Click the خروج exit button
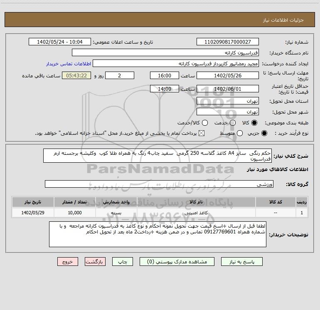The width and height of the screenshot is (320, 310). coord(68,262)
